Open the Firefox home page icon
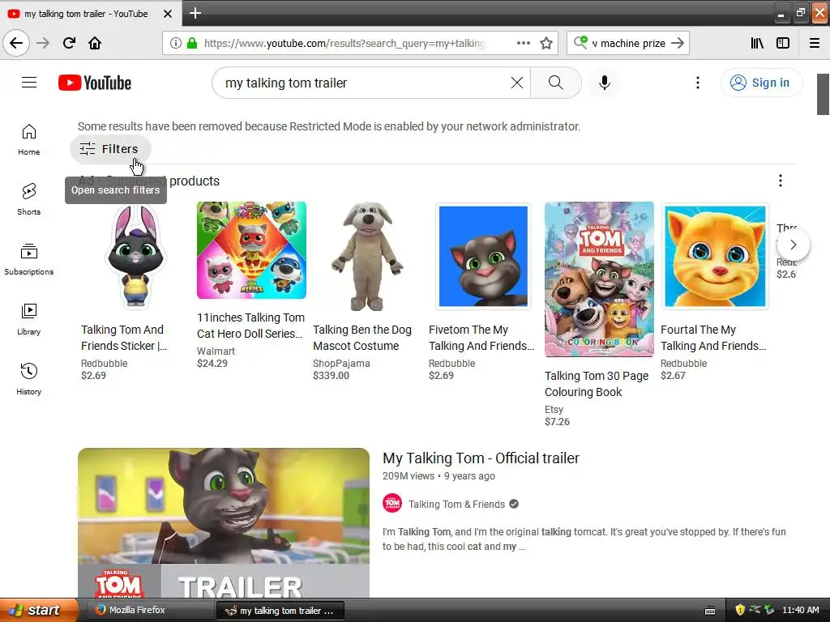830x622 pixels. pos(95,43)
